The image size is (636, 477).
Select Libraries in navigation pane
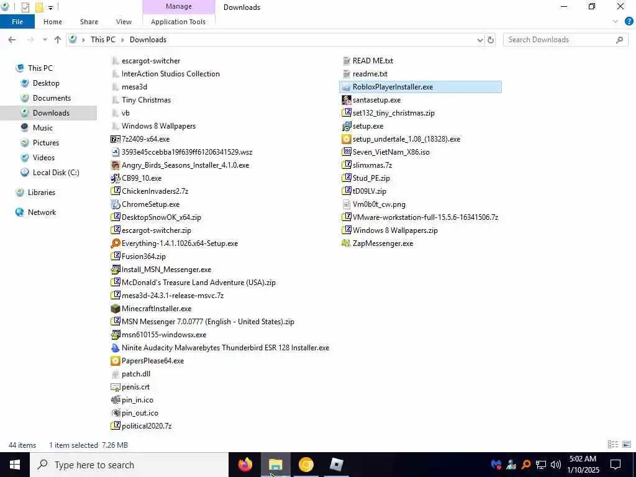[41, 193]
